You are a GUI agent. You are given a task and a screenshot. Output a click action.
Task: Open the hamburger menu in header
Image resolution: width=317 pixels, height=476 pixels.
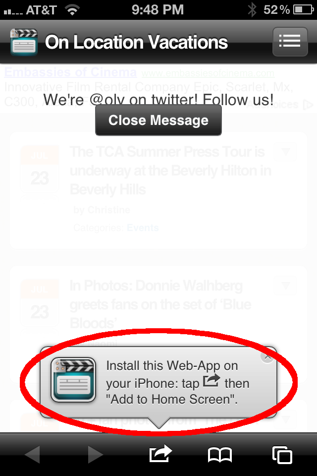tap(290, 42)
